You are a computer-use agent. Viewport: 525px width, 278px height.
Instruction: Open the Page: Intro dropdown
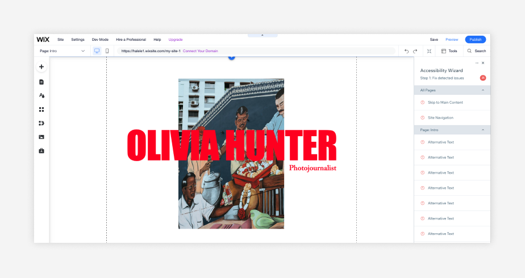pyautogui.click(x=63, y=51)
